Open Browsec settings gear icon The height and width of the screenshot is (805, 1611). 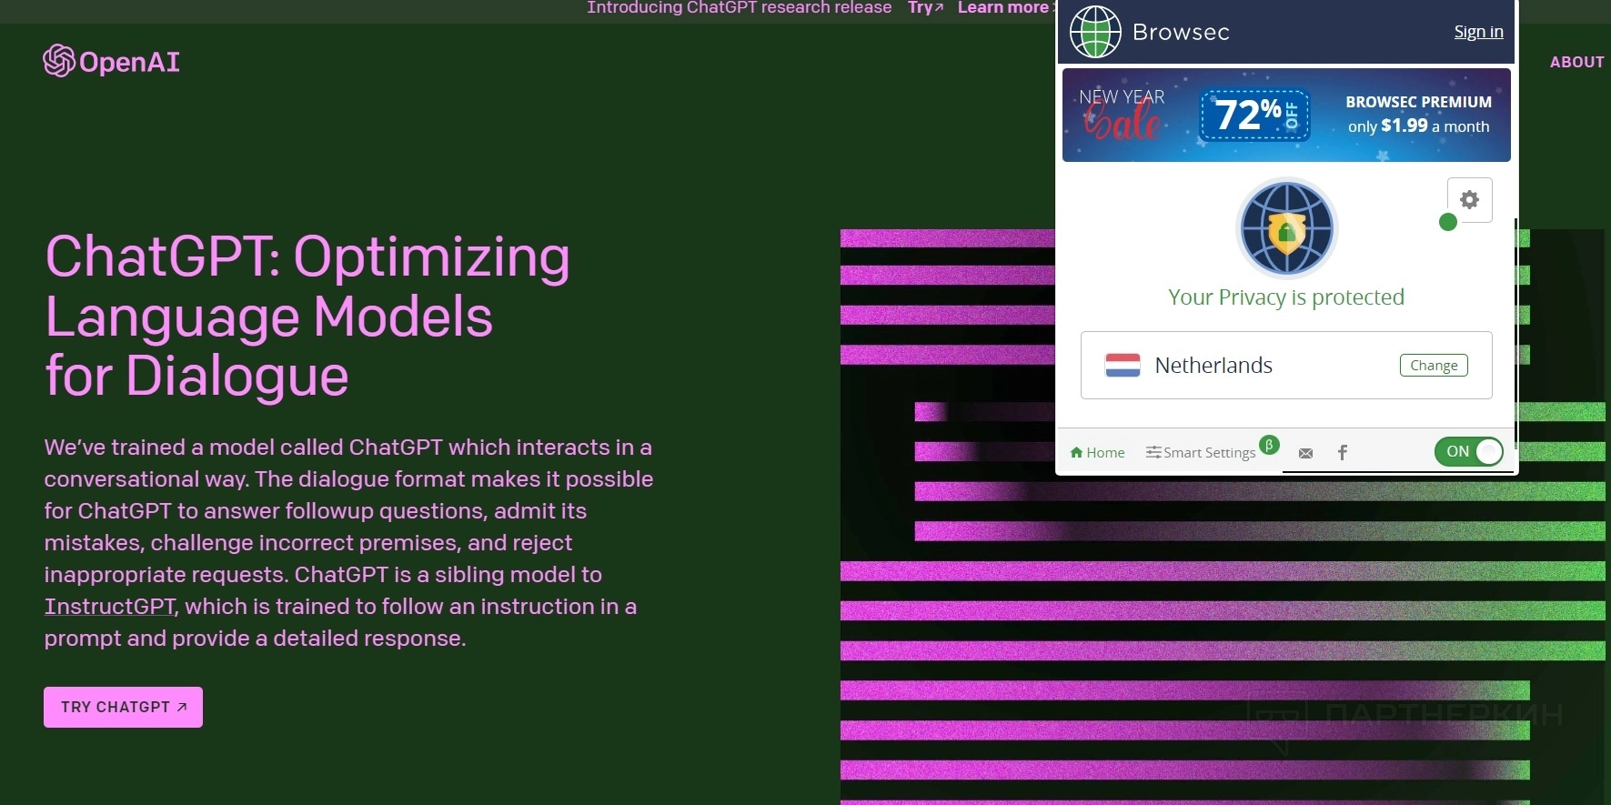1469,200
